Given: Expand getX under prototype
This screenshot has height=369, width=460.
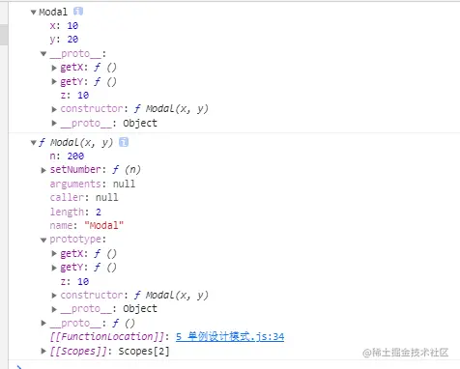Looking at the screenshot, I should (54, 254).
